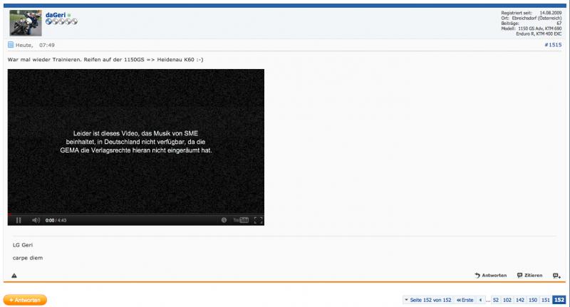Click the video progress bar
The height and width of the screenshot is (307, 570).
tap(135, 213)
